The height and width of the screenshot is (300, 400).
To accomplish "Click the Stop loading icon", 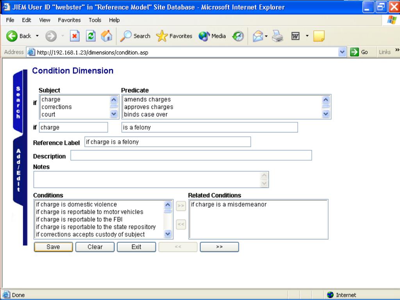I will [x=75, y=36].
